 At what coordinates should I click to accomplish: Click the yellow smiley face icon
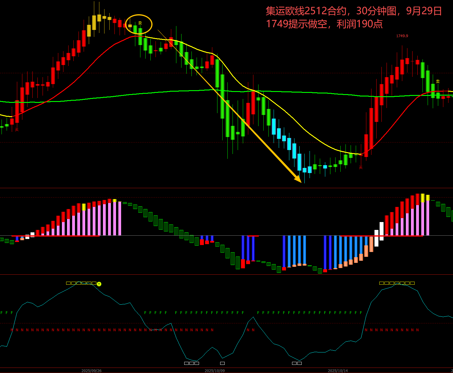(99, 284)
